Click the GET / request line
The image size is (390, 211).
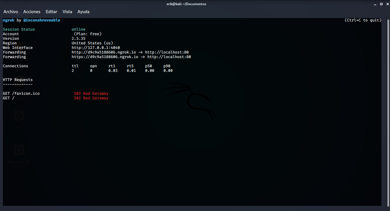click(x=9, y=98)
